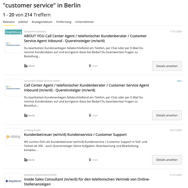The height and width of the screenshot is (188, 188).
Task: Click location pin icon in ja-dialog listing
Action: (x=90, y=159)
